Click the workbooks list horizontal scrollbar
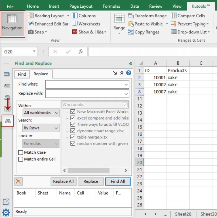This screenshot has width=217, height=218. [89, 170]
